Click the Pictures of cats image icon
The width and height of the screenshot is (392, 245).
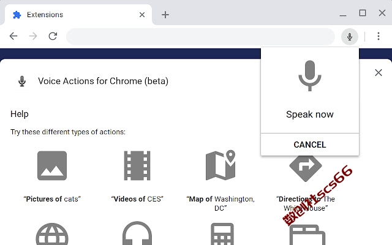pos(52,165)
